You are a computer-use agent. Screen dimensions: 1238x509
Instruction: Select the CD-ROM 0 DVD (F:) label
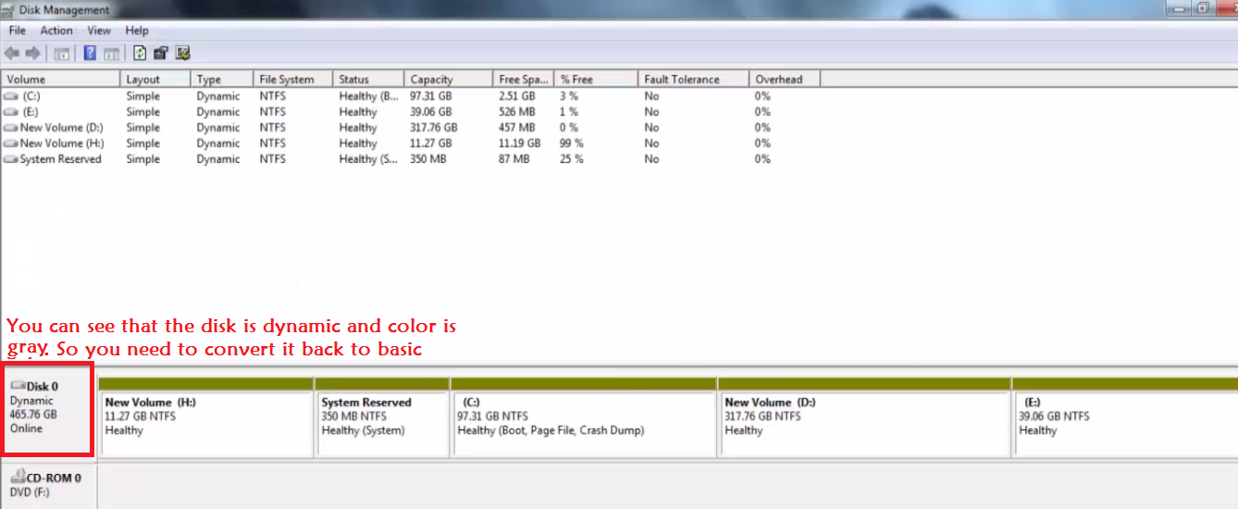point(48,485)
